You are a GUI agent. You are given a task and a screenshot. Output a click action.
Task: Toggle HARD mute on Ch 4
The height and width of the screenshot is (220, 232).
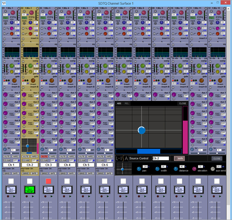[x=71, y=156]
